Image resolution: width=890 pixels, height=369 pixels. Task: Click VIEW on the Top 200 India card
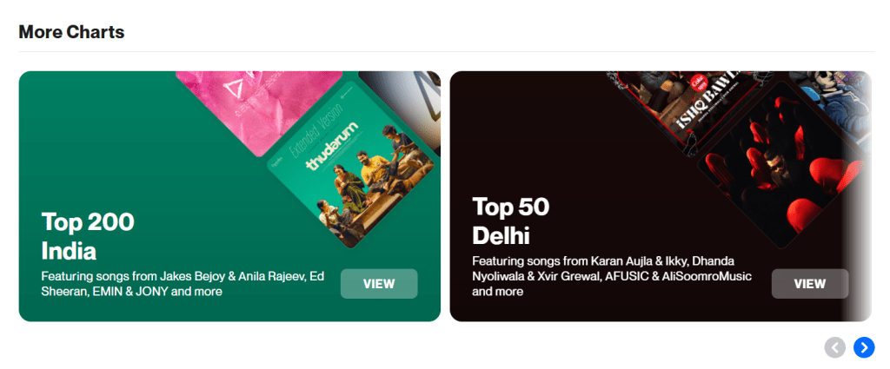379,284
